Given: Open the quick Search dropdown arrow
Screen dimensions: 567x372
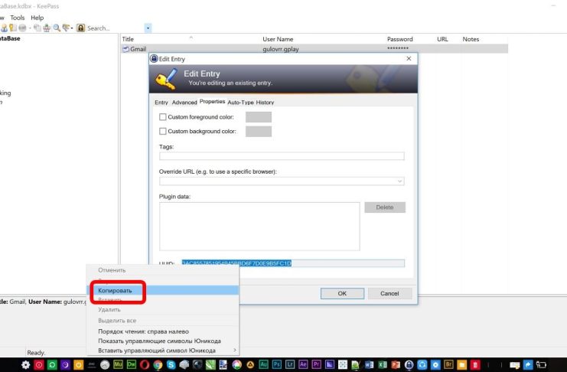Looking at the screenshot, I should (x=148, y=28).
